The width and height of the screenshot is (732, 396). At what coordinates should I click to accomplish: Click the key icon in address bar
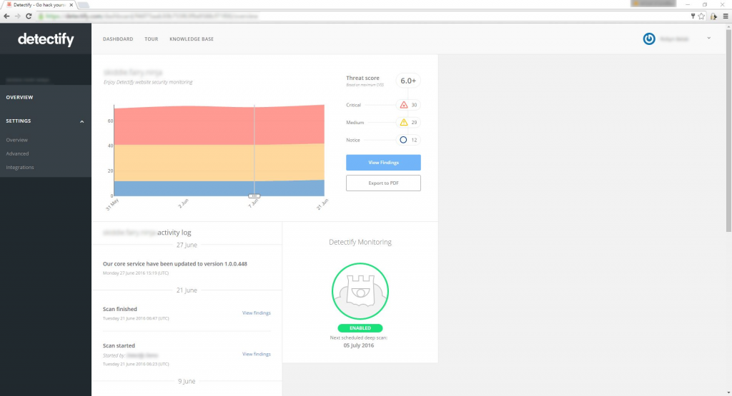[693, 16]
